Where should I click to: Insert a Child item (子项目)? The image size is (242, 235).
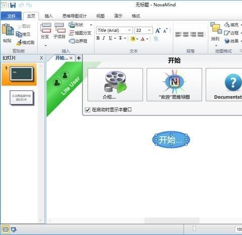pos(59,31)
